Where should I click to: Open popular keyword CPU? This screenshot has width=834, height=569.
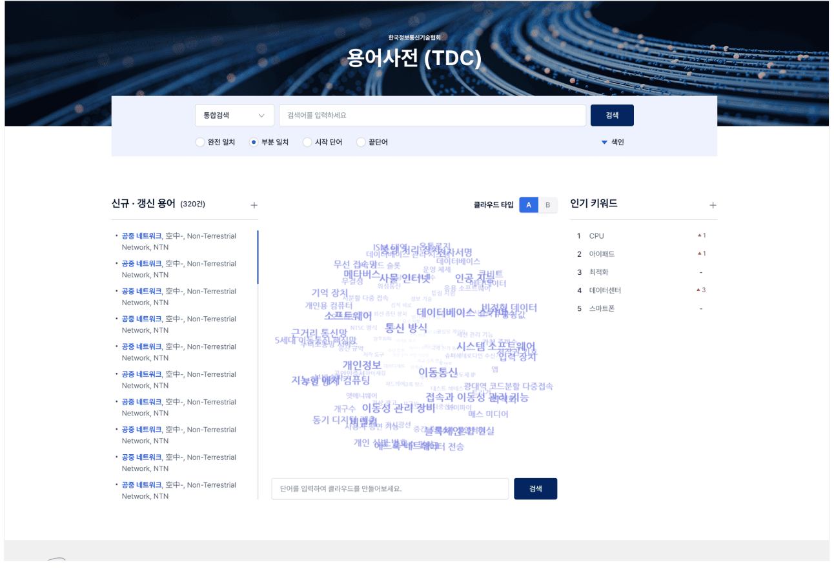(596, 236)
